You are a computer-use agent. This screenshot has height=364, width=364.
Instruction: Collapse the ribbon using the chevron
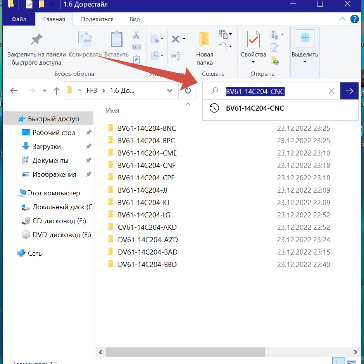(342, 19)
